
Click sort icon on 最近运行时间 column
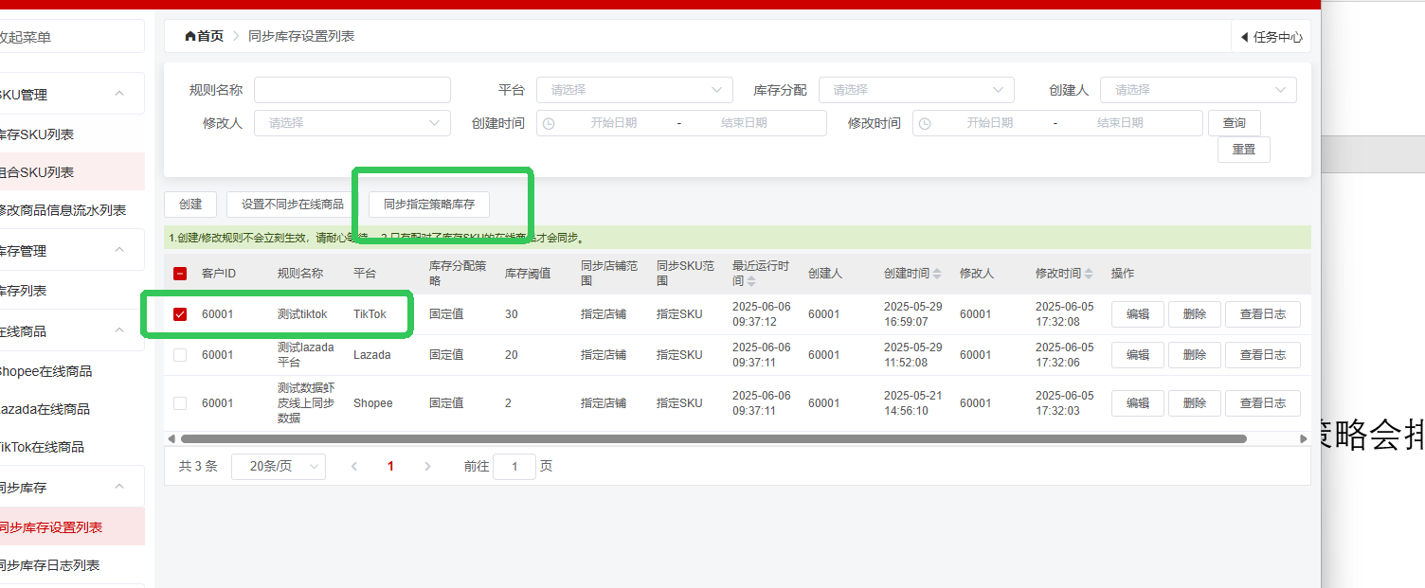click(x=751, y=281)
